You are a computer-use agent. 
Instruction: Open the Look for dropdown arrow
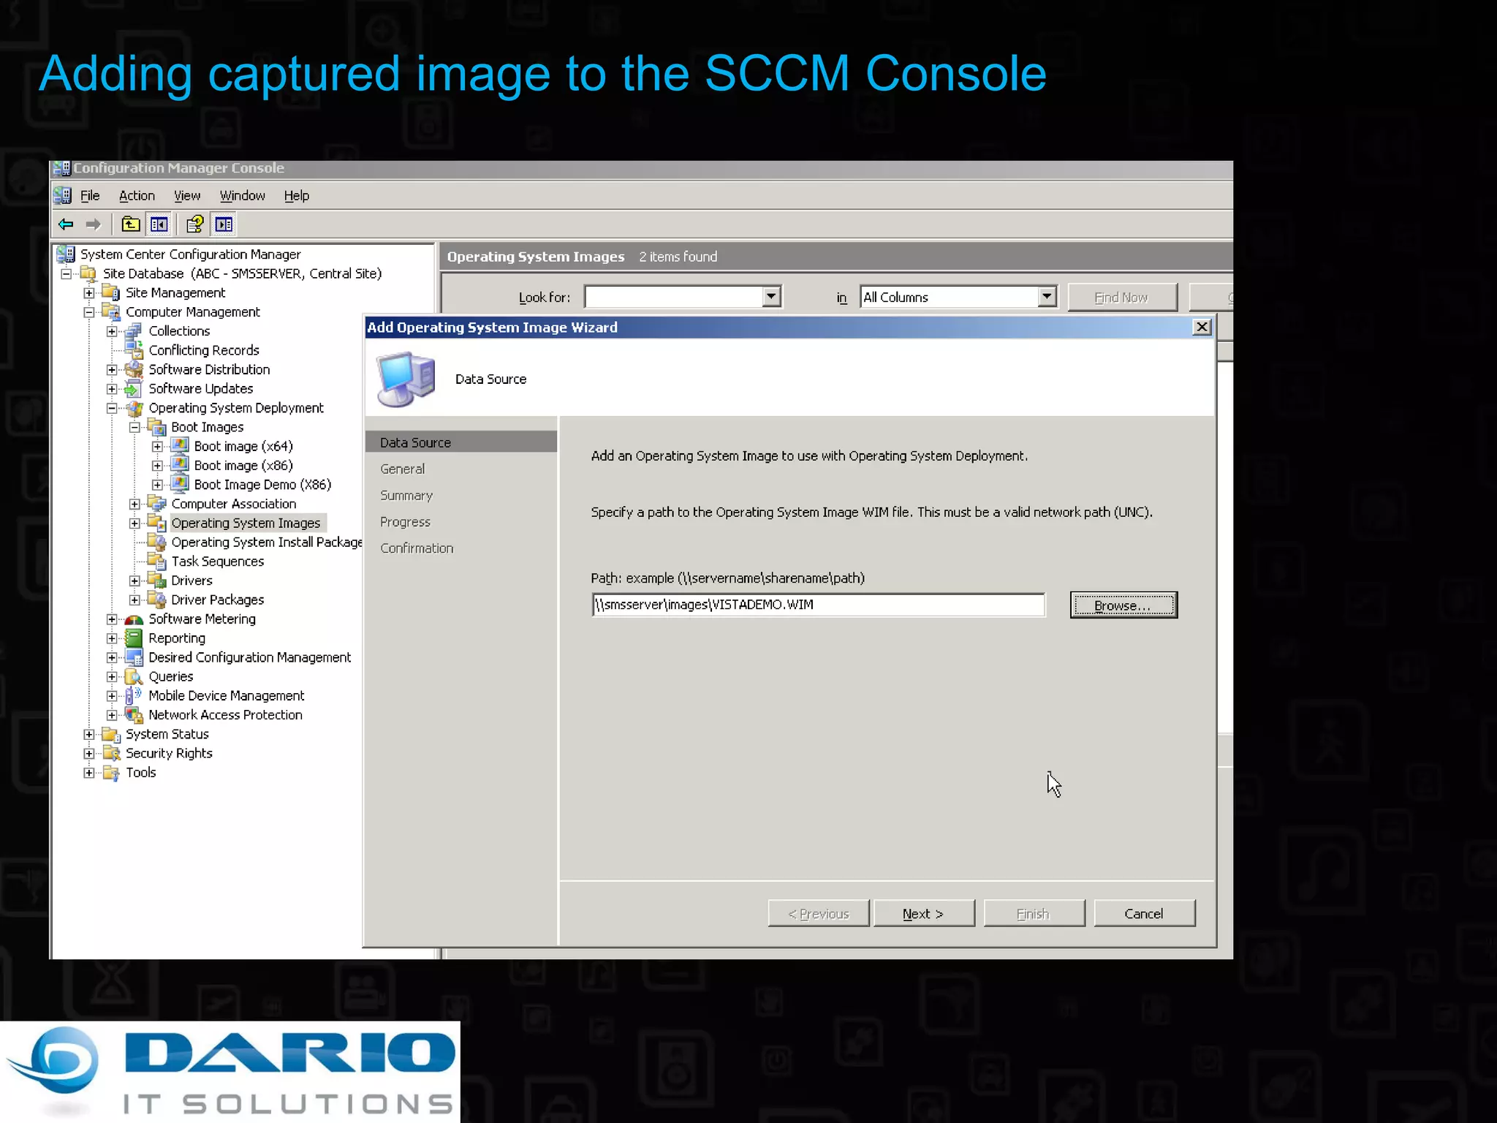(x=771, y=296)
